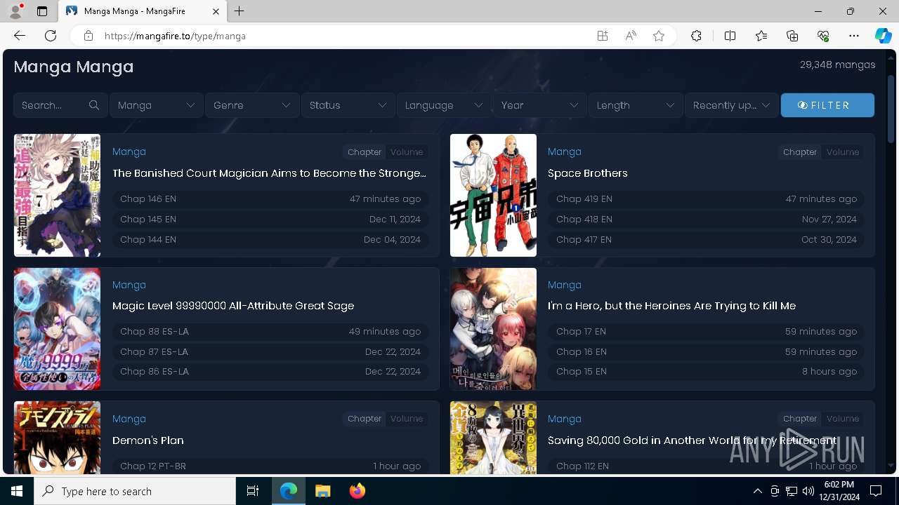Reload the MangaFire page
This screenshot has width=899, height=505.
click(51, 36)
